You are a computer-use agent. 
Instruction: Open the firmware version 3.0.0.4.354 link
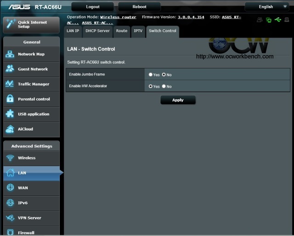click(x=191, y=17)
